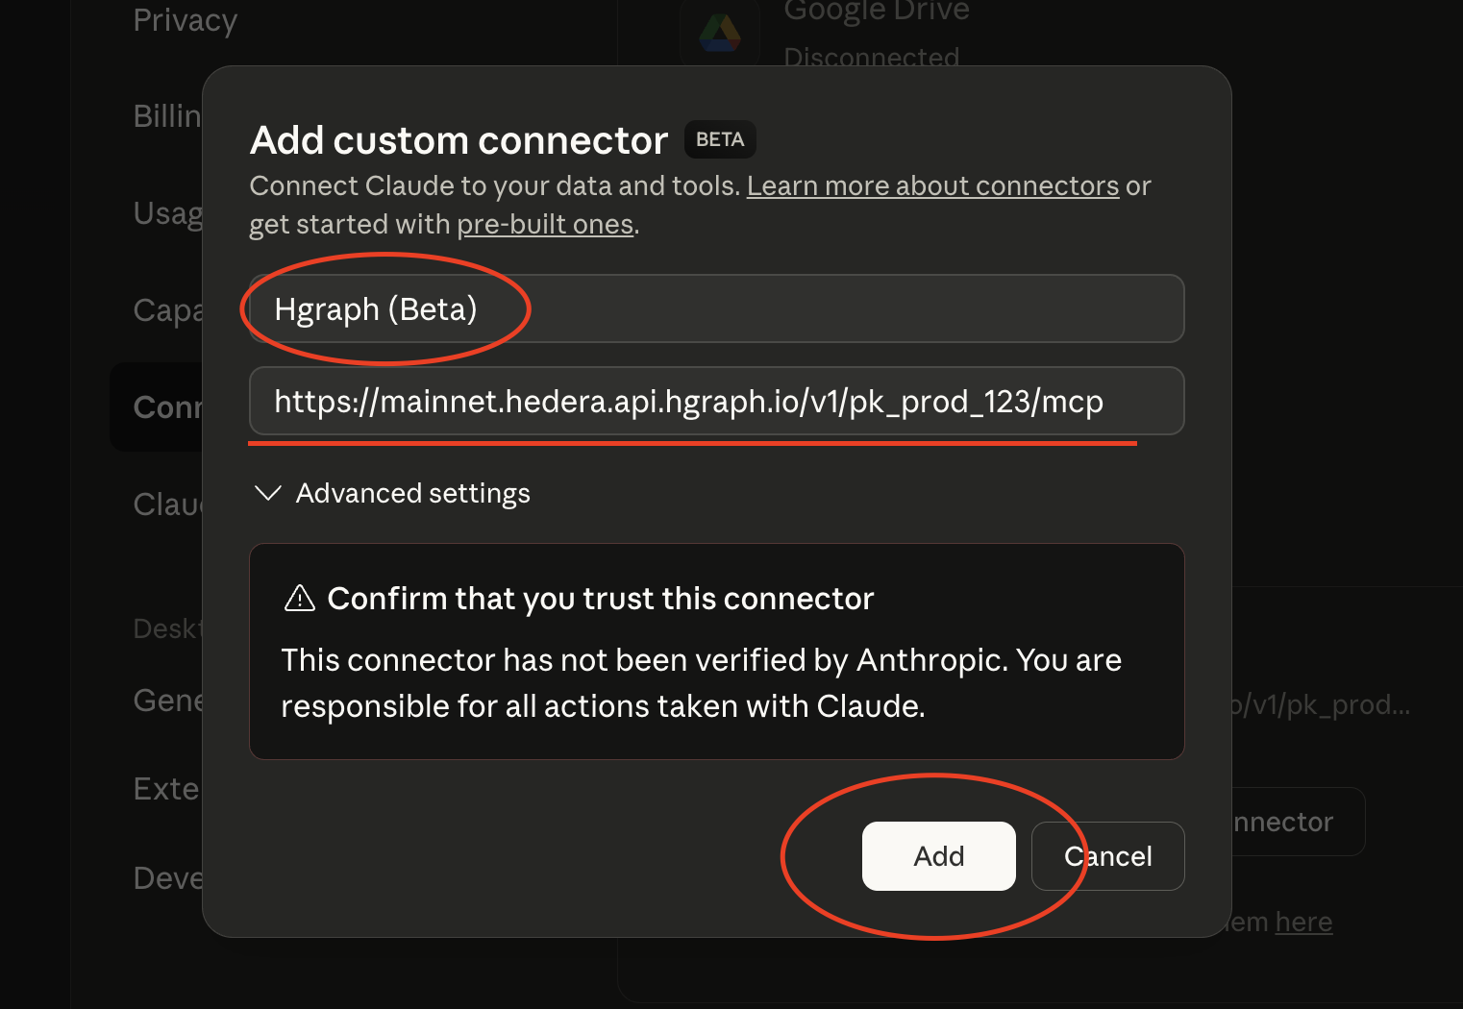Collapse the Advanced settings chevron

coord(267,493)
